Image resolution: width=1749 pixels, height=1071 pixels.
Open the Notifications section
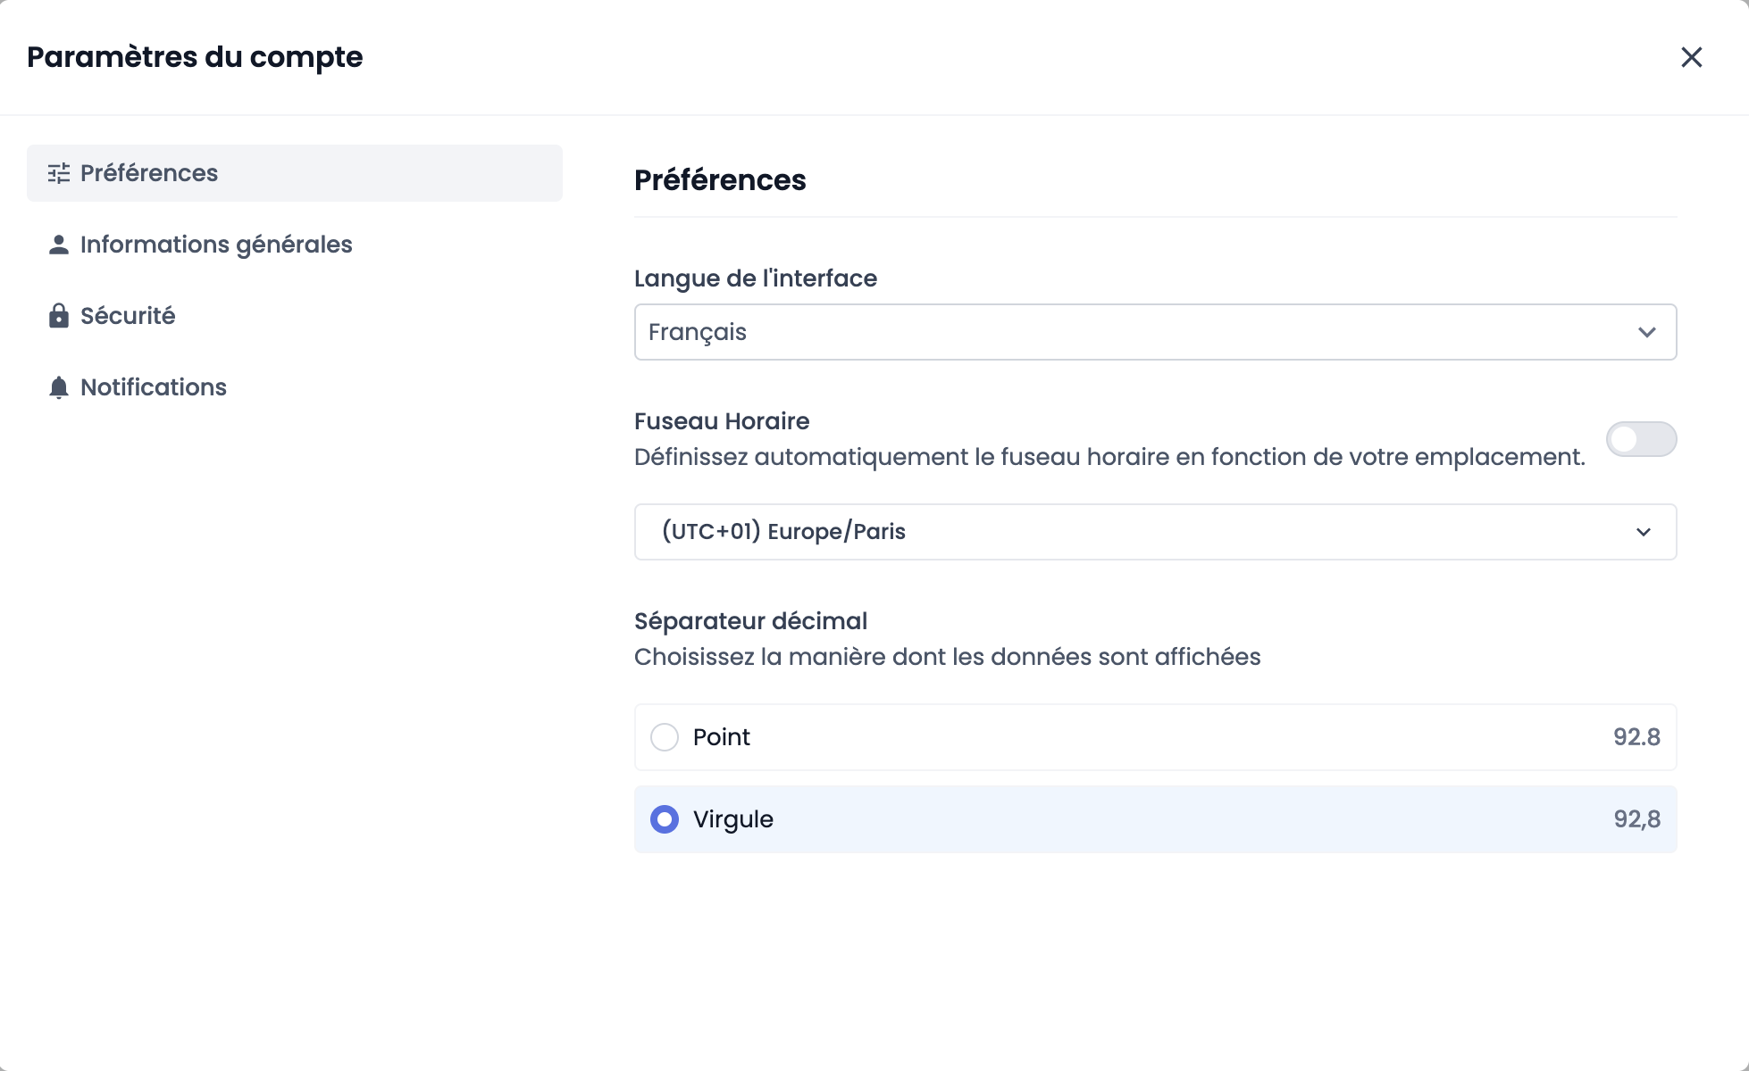coord(154,387)
